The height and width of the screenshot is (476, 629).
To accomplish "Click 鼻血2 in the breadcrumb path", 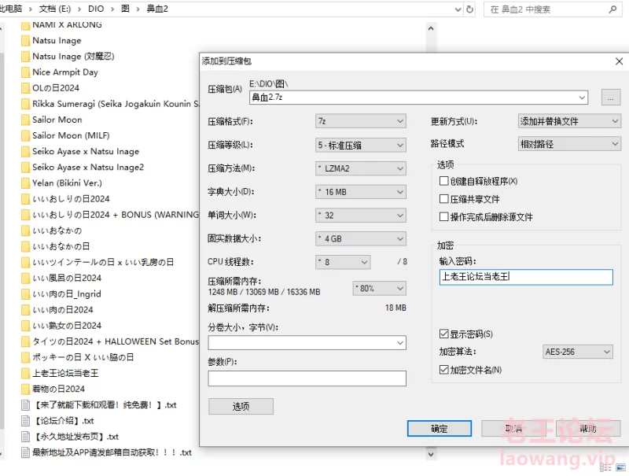I will pos(156,9).
